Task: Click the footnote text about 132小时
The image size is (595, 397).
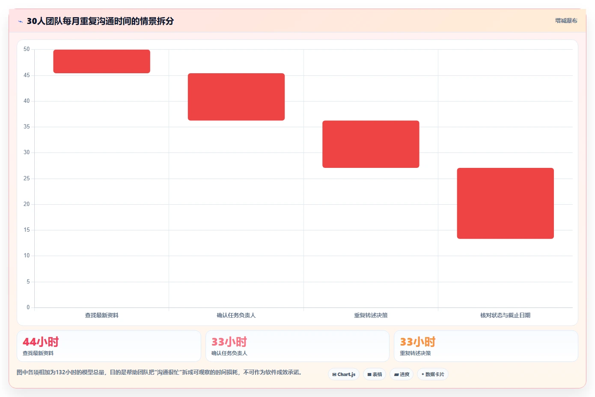Action: 160,373
